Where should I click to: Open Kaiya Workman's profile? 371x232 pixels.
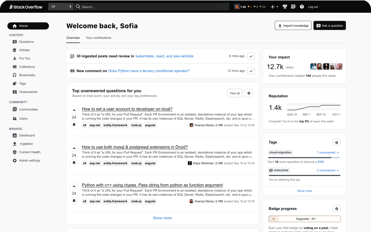[203, 163]
